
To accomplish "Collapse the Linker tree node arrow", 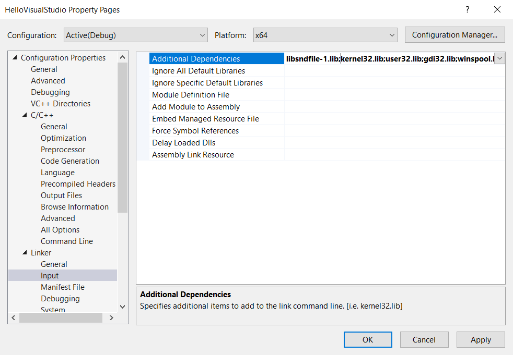I will click(x=25, y=252).
